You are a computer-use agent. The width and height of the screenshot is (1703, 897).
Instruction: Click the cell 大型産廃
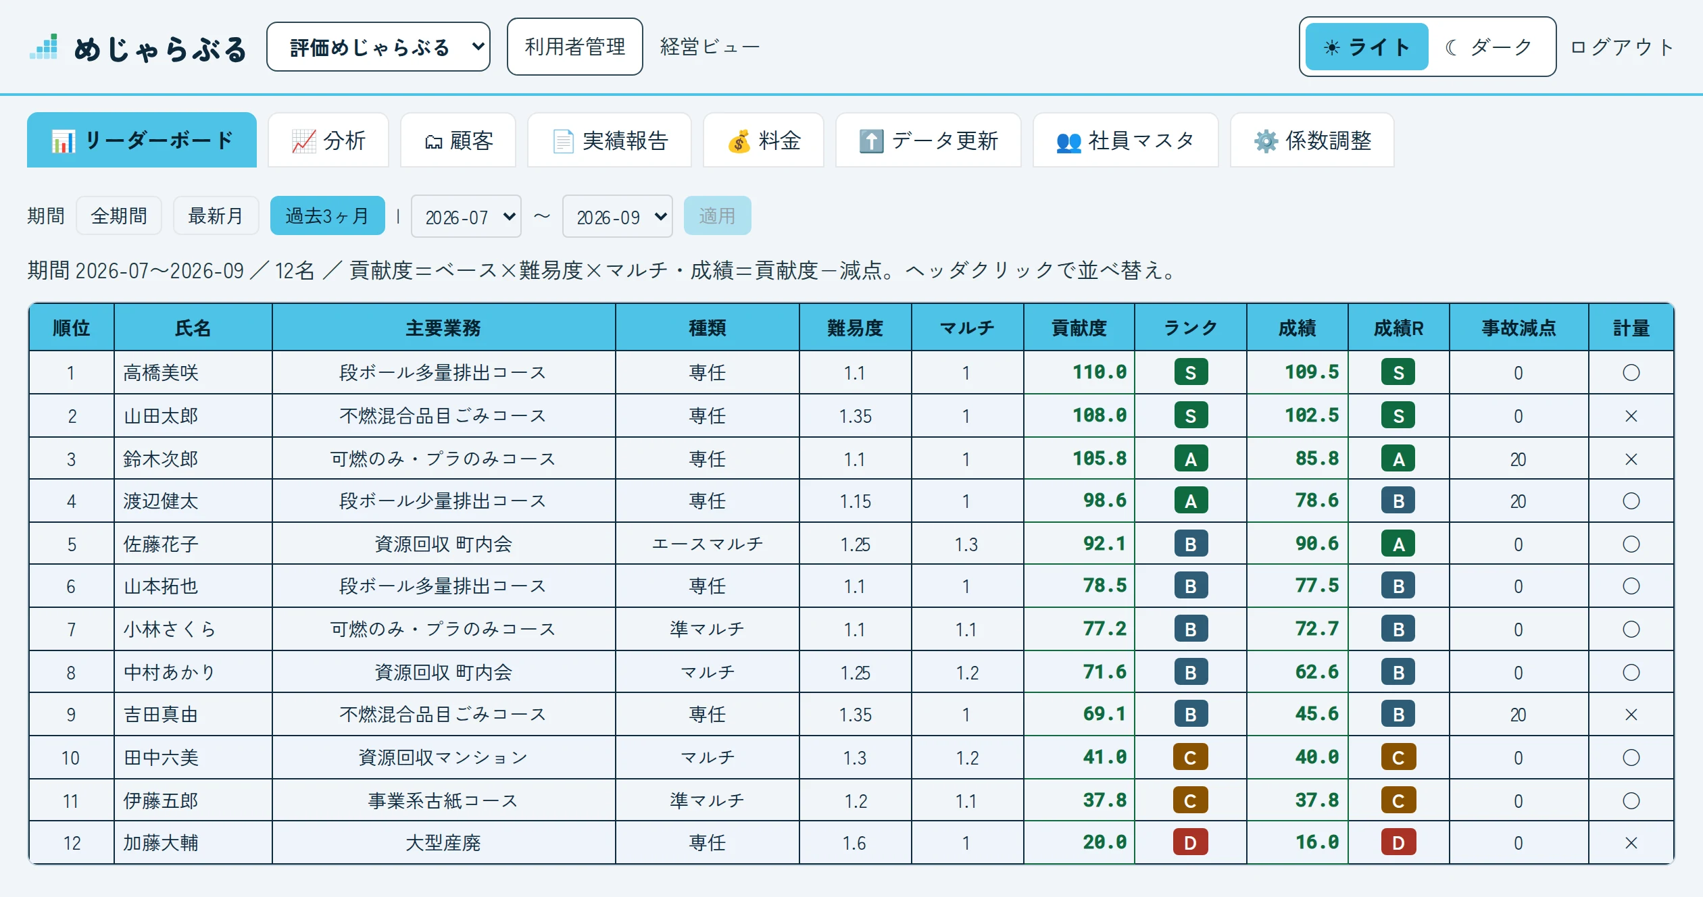443,842
